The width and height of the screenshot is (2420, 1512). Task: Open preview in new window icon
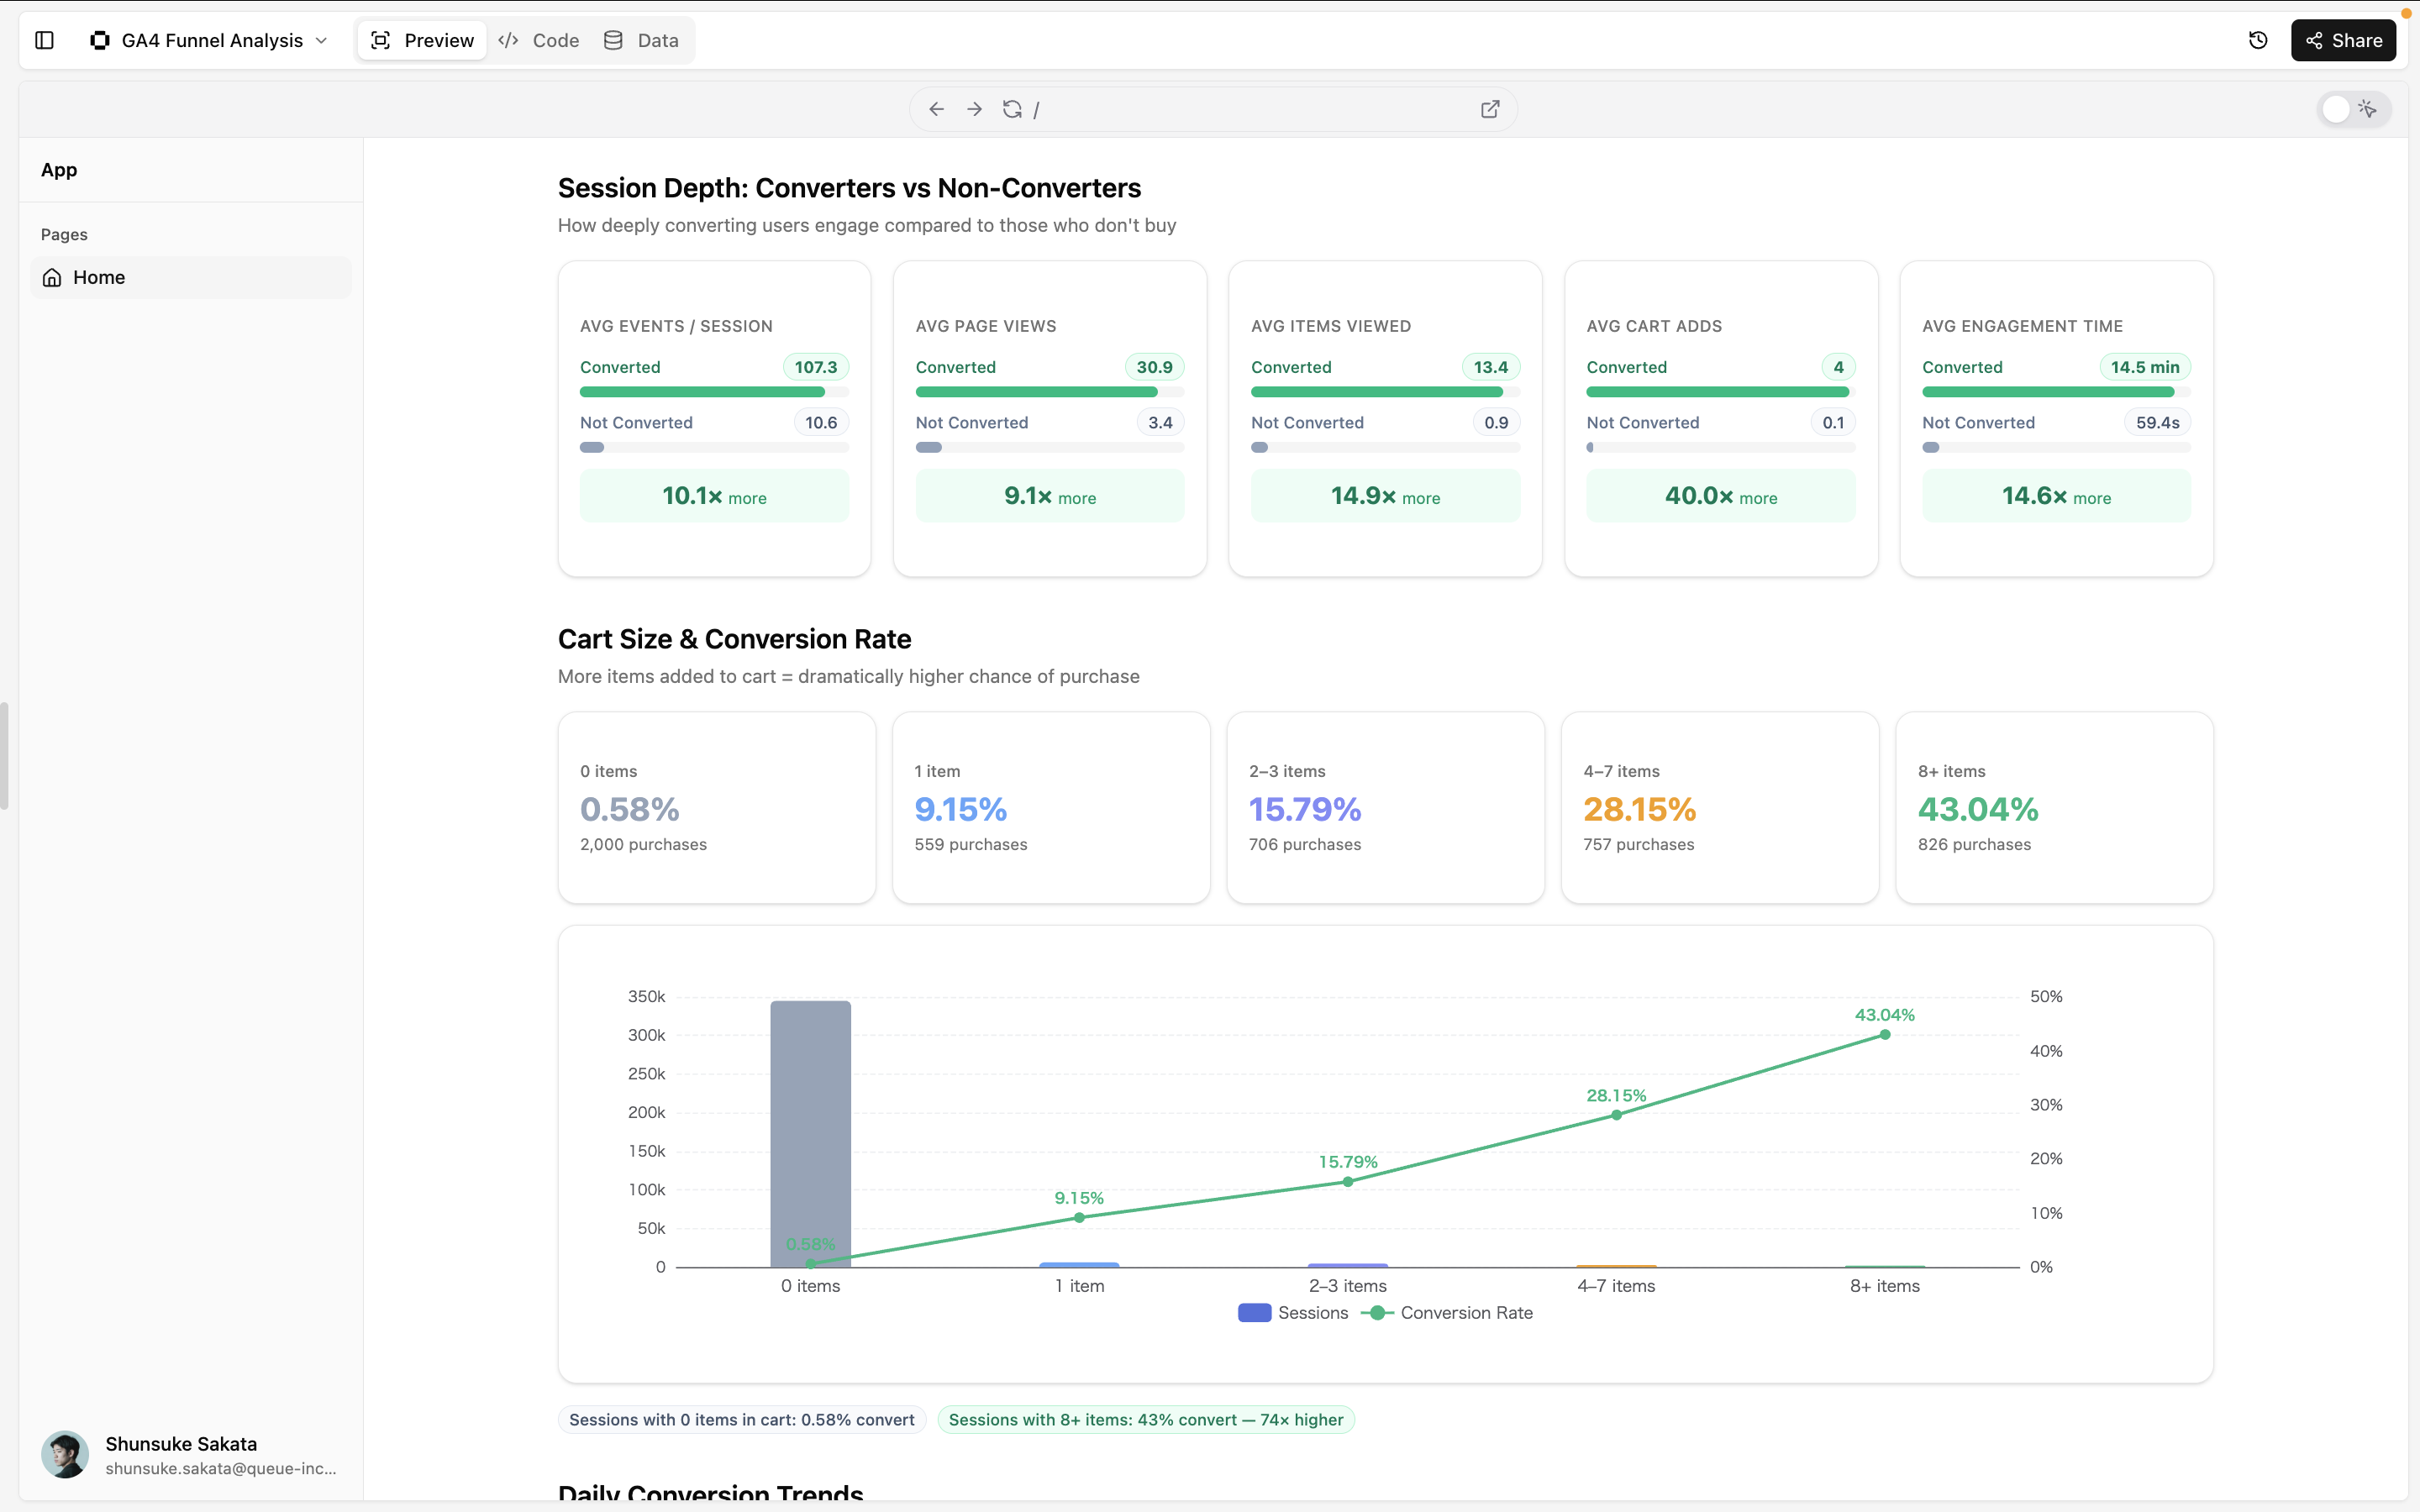pyautogui.click(x=1490, y=109)
